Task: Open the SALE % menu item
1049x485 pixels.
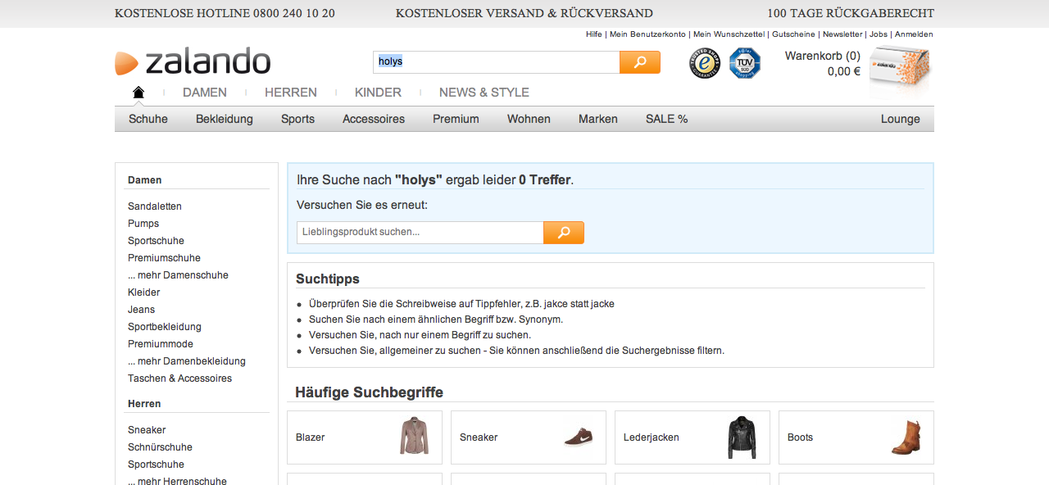Action: [666, 119]
